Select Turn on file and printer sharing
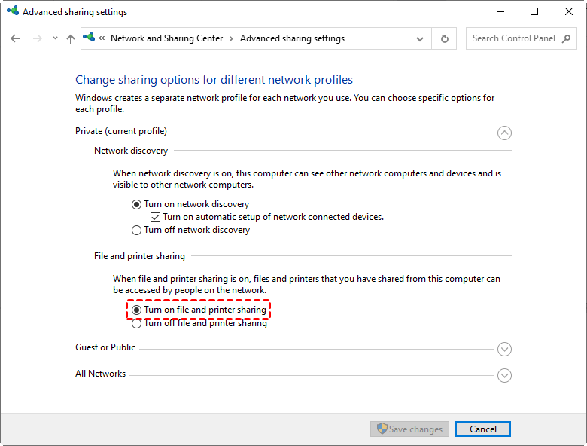This screenshot has height=446, width=587. [136, 310]
